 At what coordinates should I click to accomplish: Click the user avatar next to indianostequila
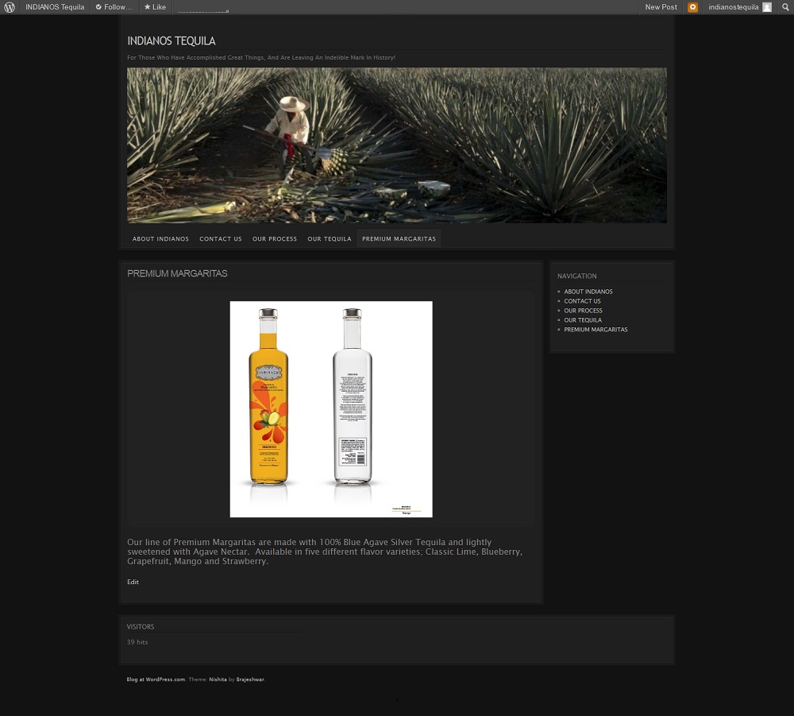tap(766, 7)
